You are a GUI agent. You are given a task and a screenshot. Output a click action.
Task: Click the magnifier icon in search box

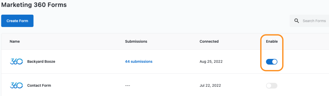point(297,21)
